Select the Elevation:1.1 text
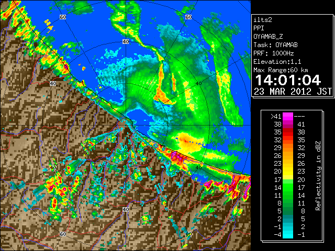This screenshot has height=251, width=335. (277, 62)
